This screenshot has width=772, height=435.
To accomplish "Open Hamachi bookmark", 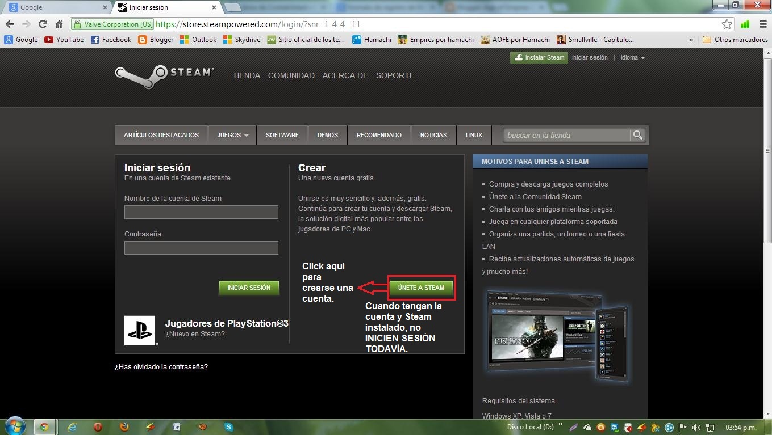I will pos(372,40).
